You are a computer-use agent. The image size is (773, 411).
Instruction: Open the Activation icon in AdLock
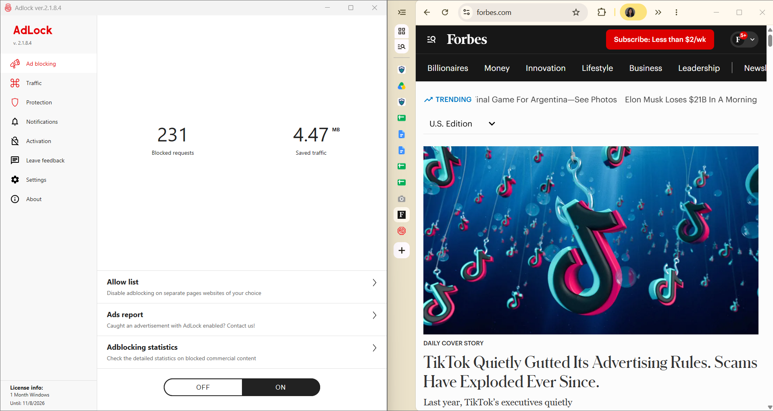point(15,141)
